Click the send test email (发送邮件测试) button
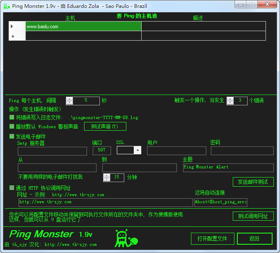The width and height of the screenshot is (280, 253). pyautogui.click(x=253, y=182)
